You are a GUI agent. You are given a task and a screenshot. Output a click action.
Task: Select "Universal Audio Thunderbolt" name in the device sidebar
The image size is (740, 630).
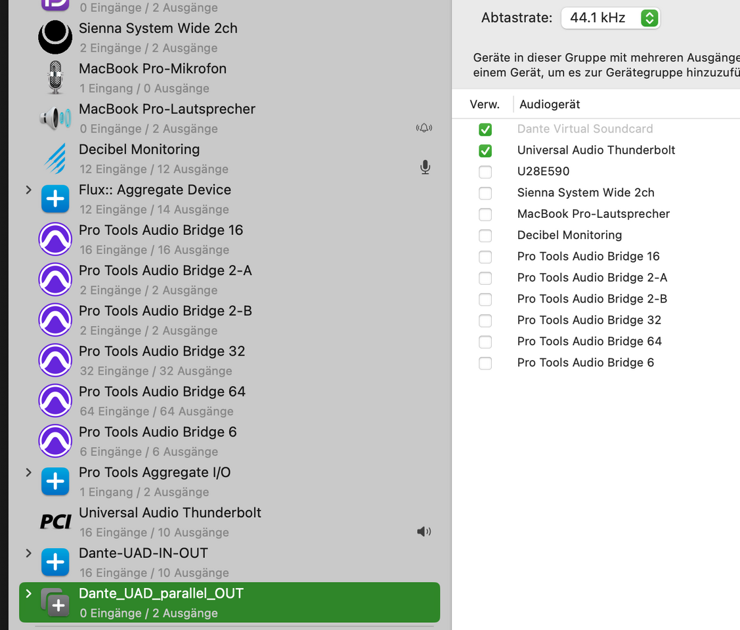coord(170,513)
